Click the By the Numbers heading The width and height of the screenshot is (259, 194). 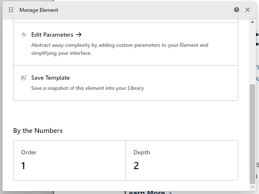[x=38, y=131]
